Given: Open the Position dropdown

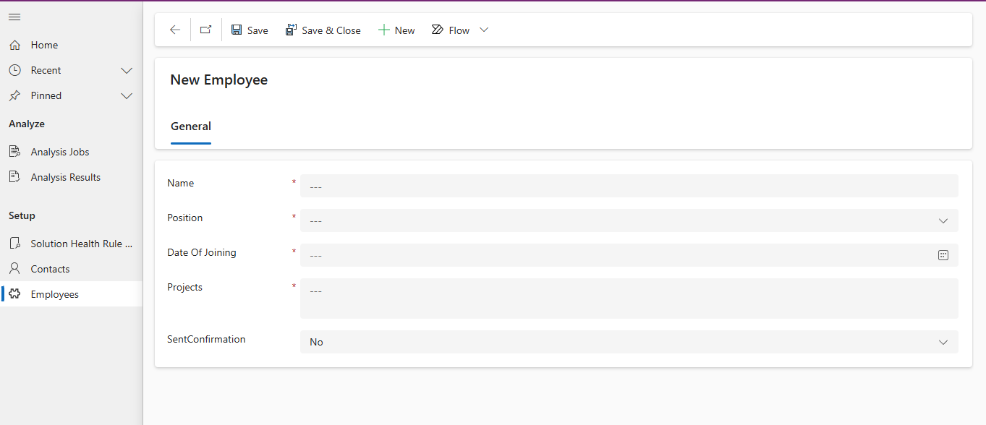Looking at the screenshot, I should 629,220.
